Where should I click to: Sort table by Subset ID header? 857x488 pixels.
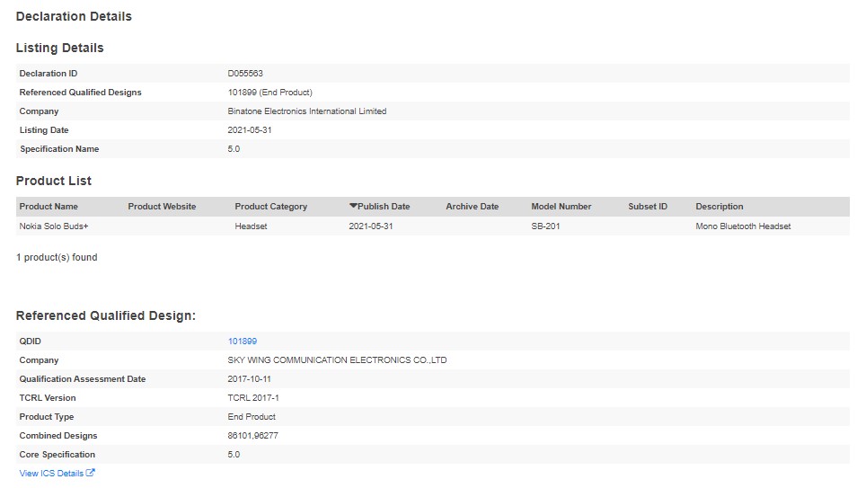coord(648,206)
